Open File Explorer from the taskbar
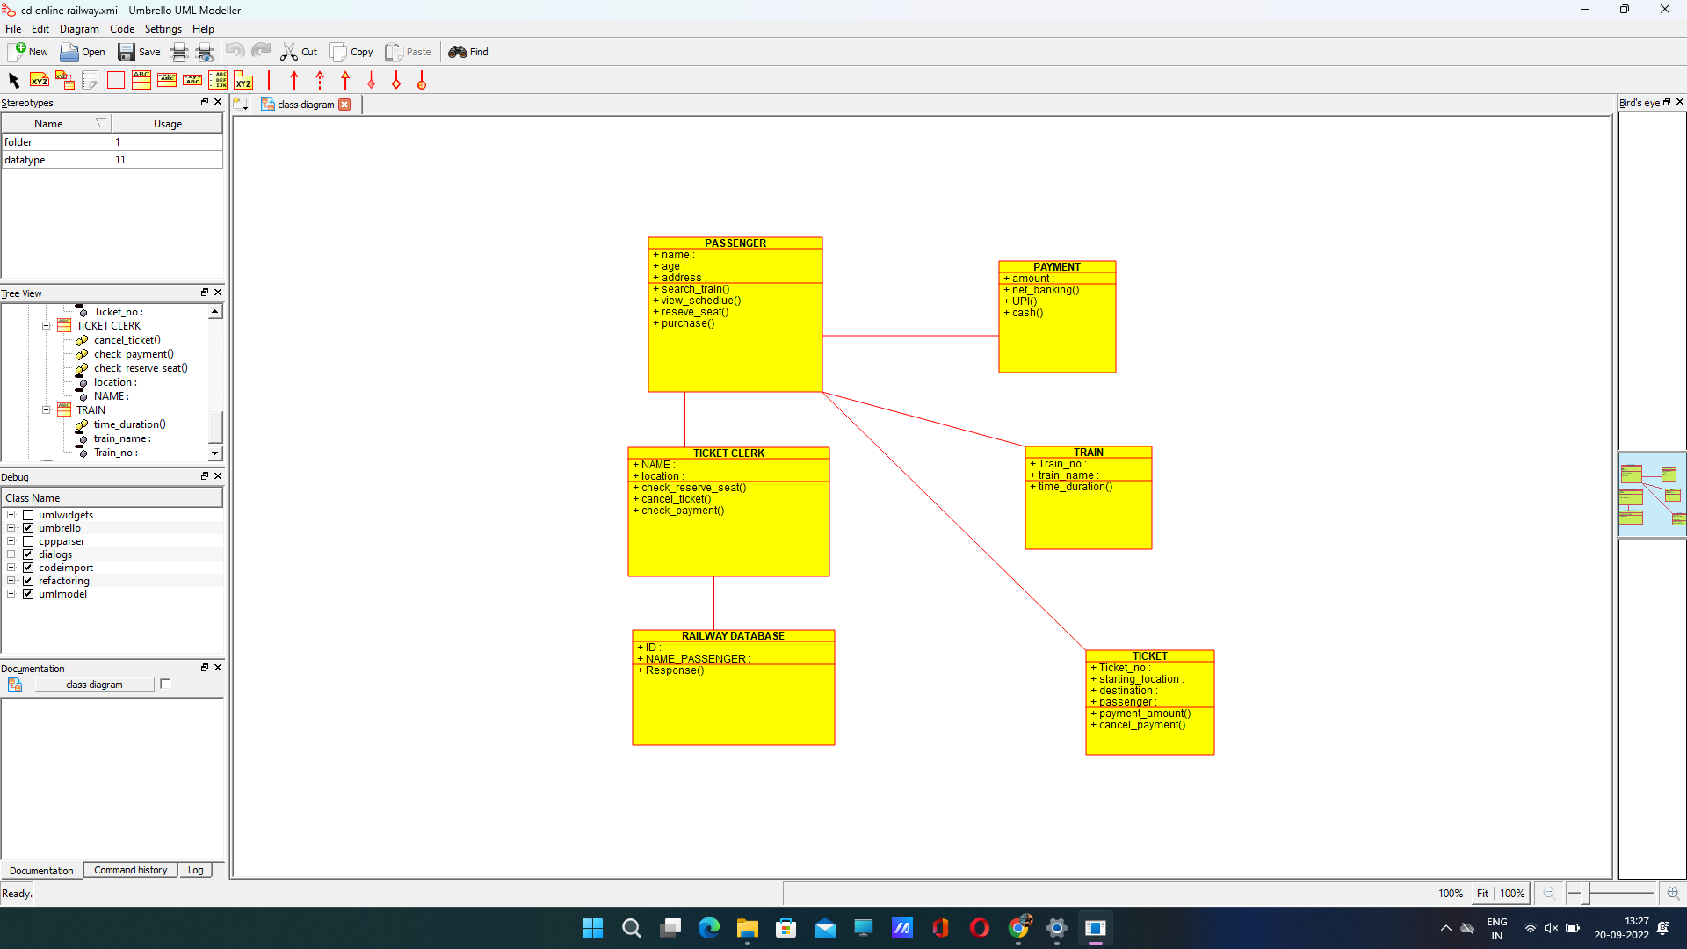1687x949 pixels. click(x=747, y=928)
